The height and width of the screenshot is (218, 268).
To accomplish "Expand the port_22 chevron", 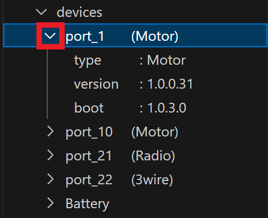I will click(51, 179).
